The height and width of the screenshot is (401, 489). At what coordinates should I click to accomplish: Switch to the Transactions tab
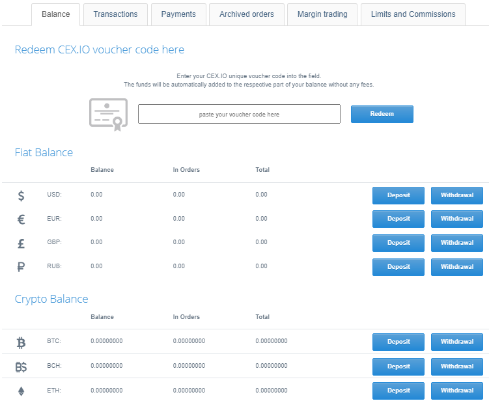click(x=115, y=14)
